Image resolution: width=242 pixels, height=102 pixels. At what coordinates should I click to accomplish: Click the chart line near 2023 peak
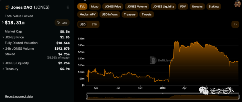[x=177, y=41]
